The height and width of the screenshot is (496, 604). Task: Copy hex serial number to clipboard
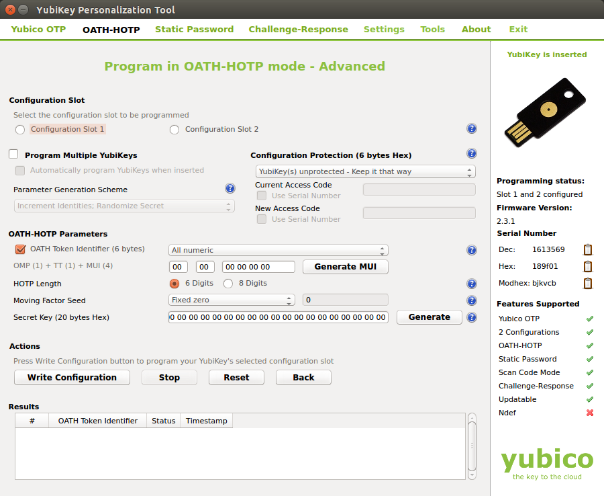tap(588, 267)
